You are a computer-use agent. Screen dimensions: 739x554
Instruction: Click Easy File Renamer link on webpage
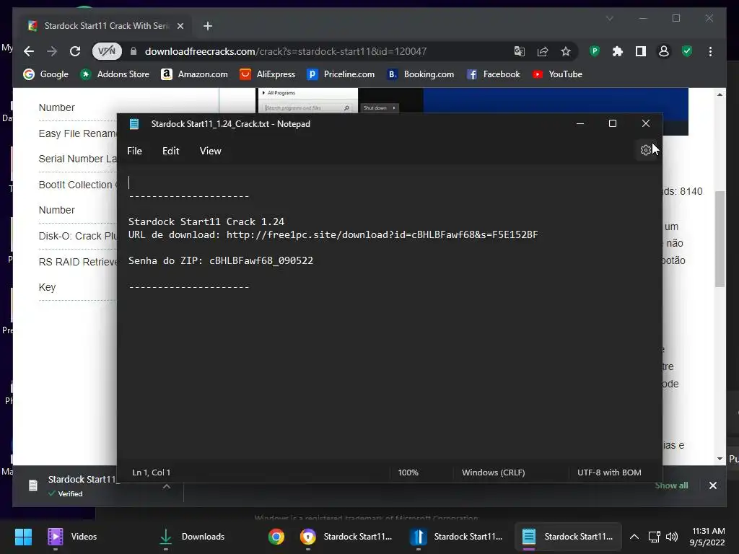coord(77,133)
